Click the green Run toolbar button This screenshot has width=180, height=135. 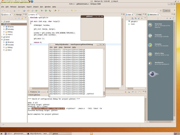point(46,11)
